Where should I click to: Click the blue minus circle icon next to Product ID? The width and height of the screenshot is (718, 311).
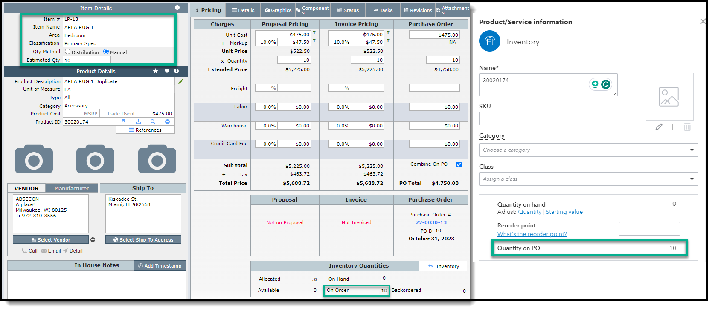click(x=167, y=121)
